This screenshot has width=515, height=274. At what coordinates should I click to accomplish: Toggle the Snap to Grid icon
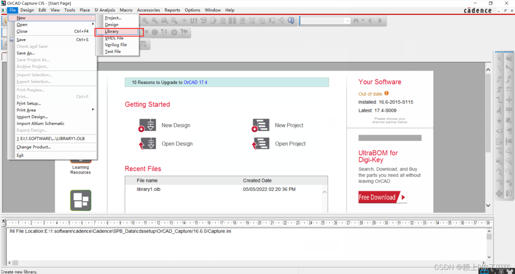point(252,21)
